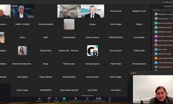Open the Aplicaciones icon

87,98
